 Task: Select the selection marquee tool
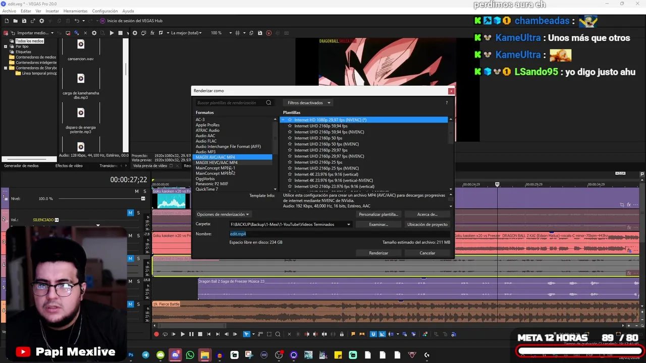click(x=269, y=334)
